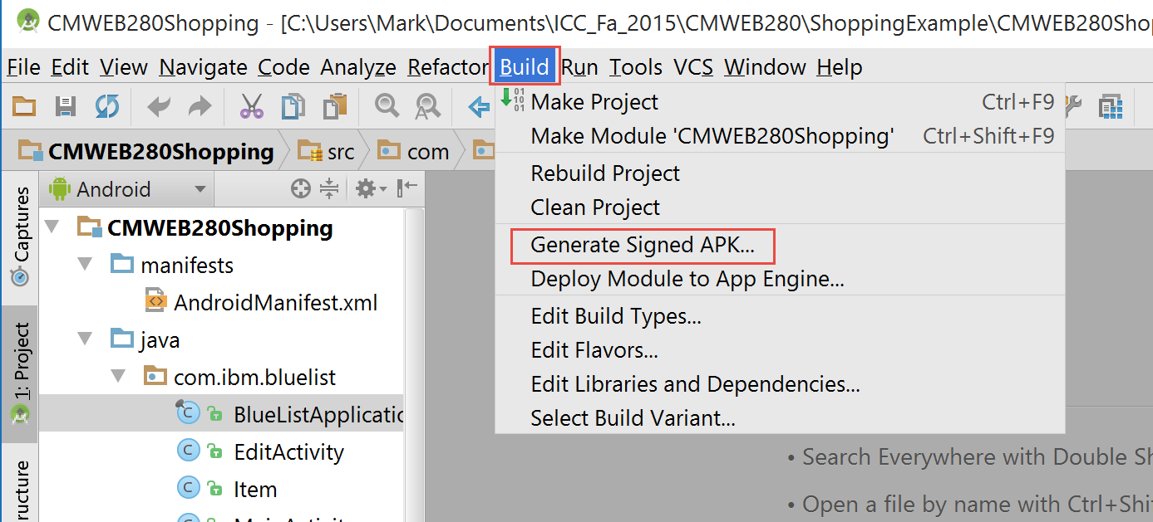Open Project Structure toolbar icon
Image resolution: width=1153 pixels, height=522 pixels.
pyautogui.click(x=1110, y=106)
